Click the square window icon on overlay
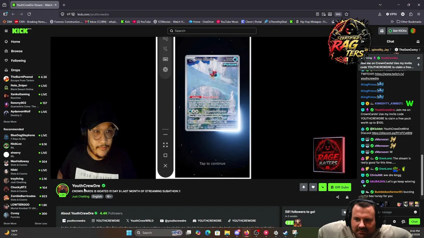The height and width of the screenshot is (238, 424). 165,155
